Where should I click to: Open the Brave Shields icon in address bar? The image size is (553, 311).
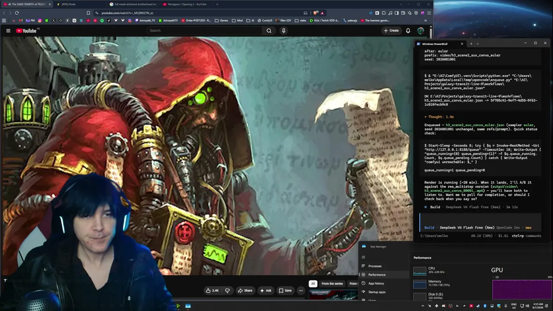click(x=315, y=13)
